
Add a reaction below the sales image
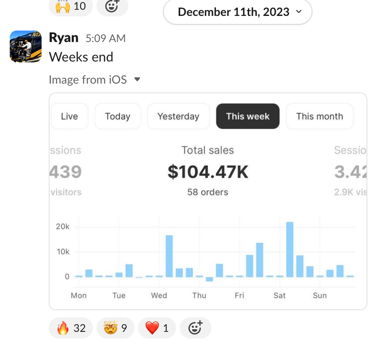(195, 328)
